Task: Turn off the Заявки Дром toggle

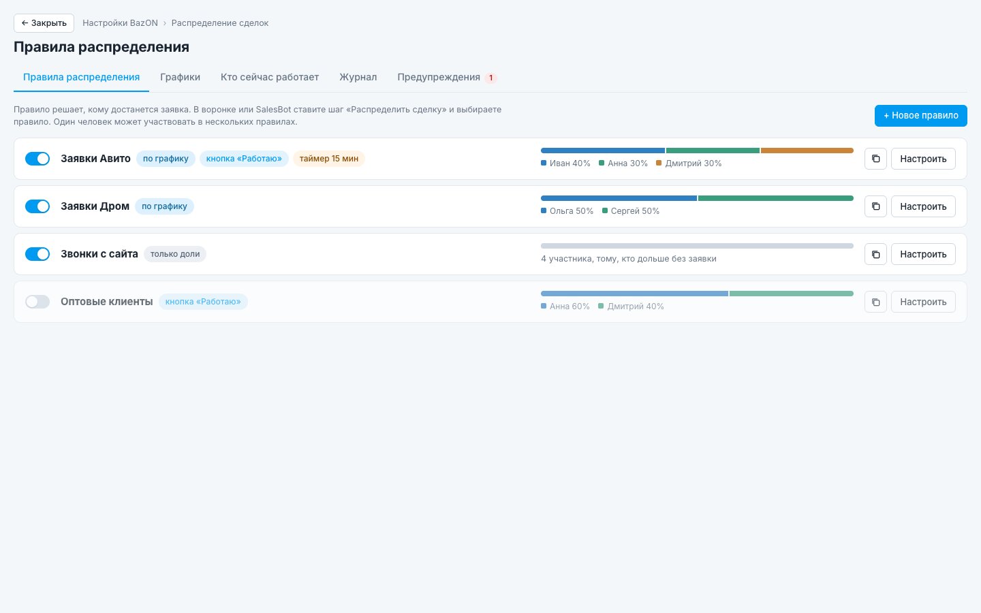Action: (x=37, y=206)
